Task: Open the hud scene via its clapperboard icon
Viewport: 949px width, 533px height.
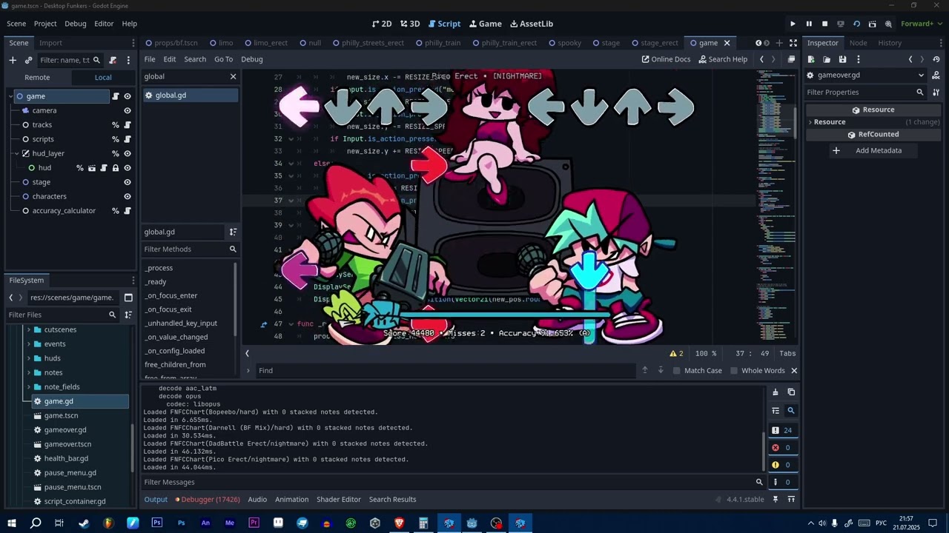Action: (92, 168)
